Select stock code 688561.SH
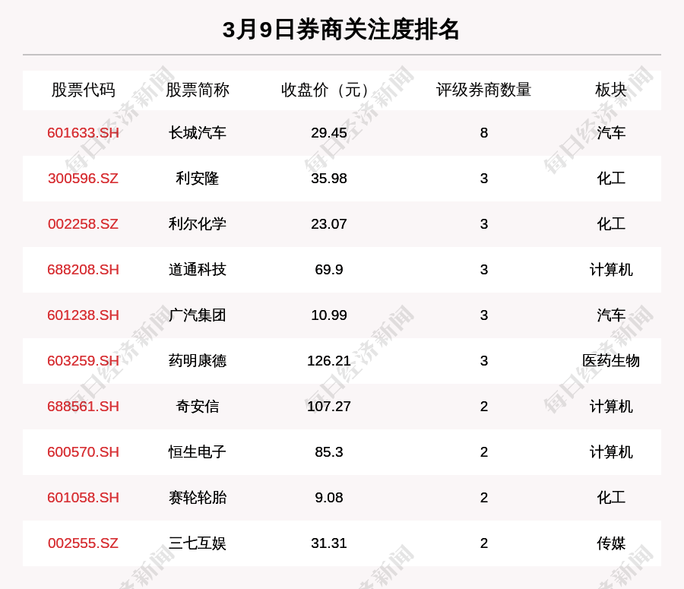The width and height of the screenshot is (684, 589). [x=84, y=406]
